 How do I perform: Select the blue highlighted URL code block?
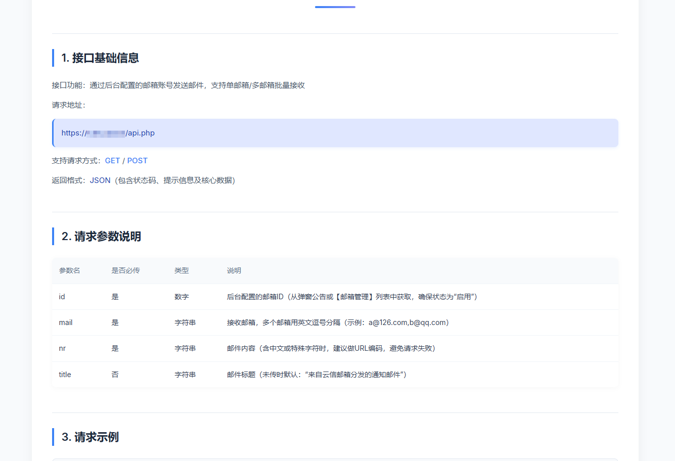click(x=335, y=133)
